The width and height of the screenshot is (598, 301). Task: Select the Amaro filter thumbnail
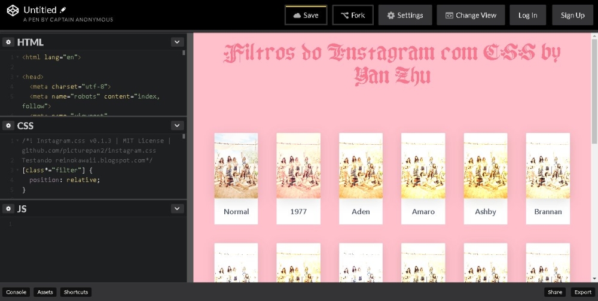click(x=423, y=166)
